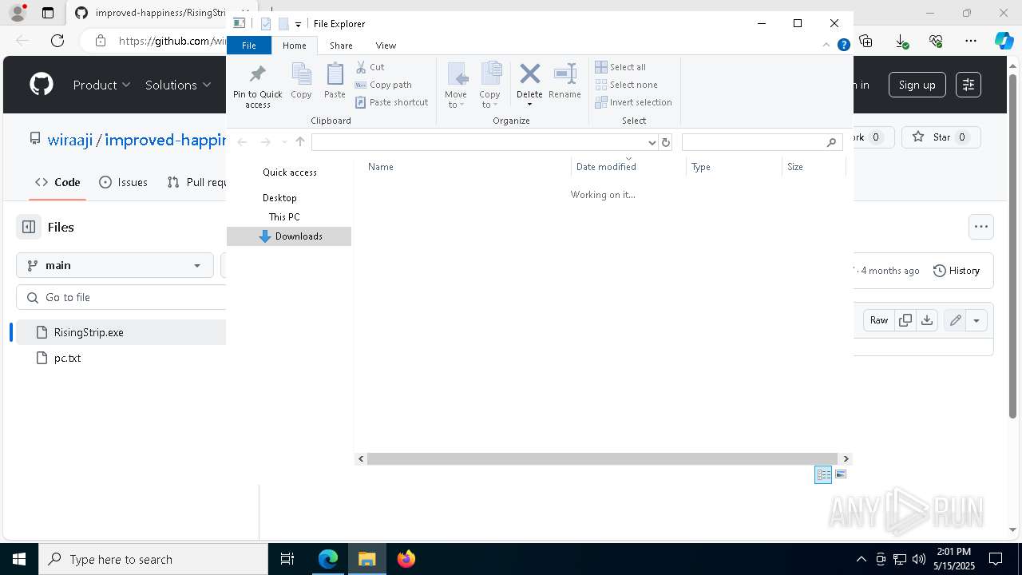Viewport: 1022px width, 575px height.
Task: Open File Explorer help icon
Action: coord(843,46)
